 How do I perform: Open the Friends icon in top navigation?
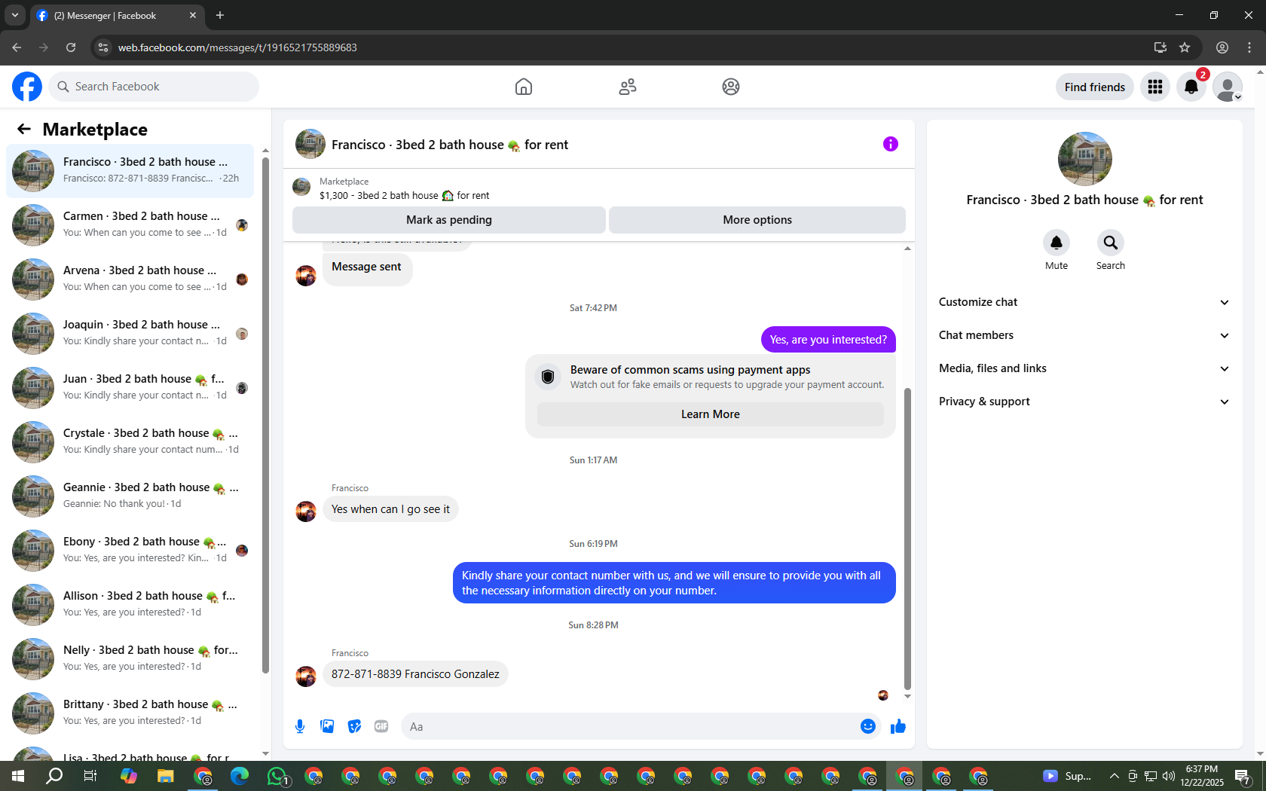(x=628, y=87)
